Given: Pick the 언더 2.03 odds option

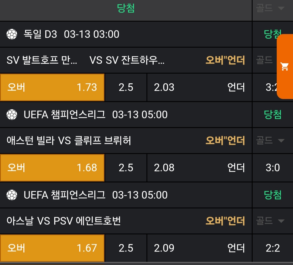Looking at the screenshot, I should (x=199, y=87).
